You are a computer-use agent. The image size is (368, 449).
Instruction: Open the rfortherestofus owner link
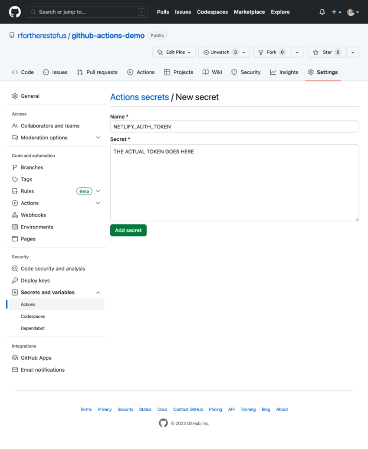(x=42, y=36)
